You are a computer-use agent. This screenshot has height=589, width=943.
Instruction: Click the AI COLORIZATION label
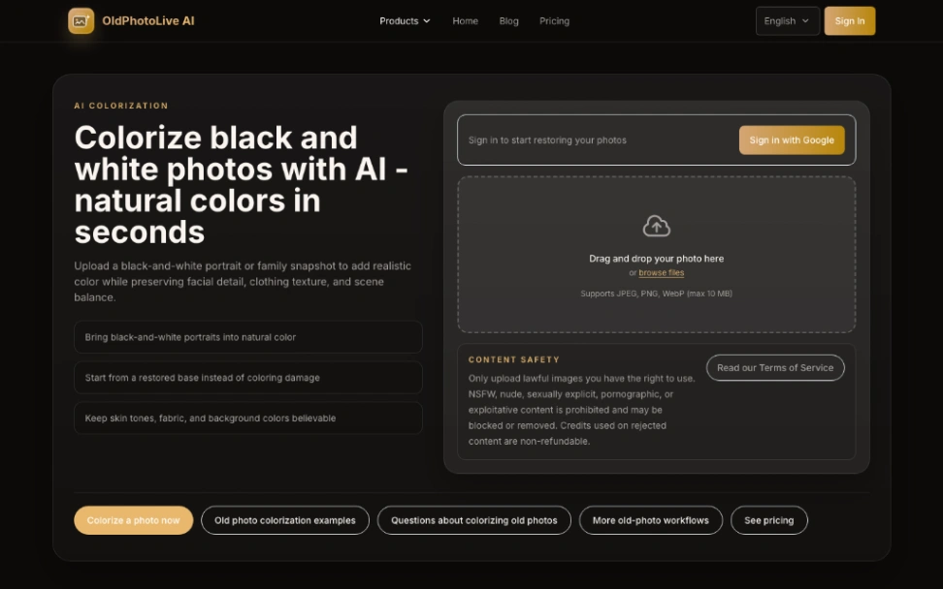pyautogui.click(x=121, y=106)
